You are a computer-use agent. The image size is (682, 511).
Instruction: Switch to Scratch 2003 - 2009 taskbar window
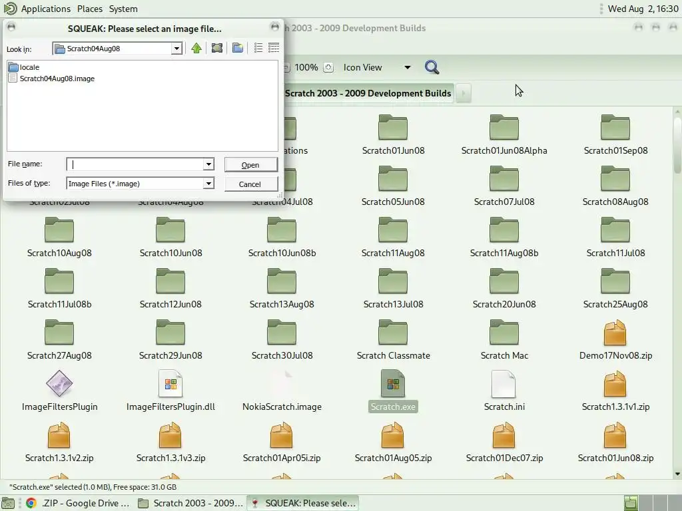[x=190, y=503]
